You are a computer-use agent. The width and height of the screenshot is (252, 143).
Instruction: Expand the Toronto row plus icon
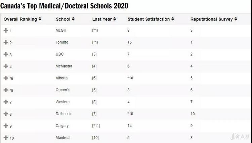click(x=6, y=42)
